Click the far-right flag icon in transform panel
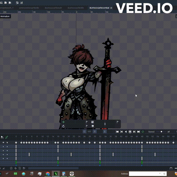The height and width of the screenshot is (177, 177). (x=118, y=122)
